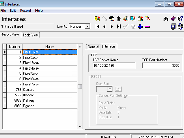Viewport: 184px width, 138px height.
Task: Click the blue refresh arrows icon
Action: point(180,27)
